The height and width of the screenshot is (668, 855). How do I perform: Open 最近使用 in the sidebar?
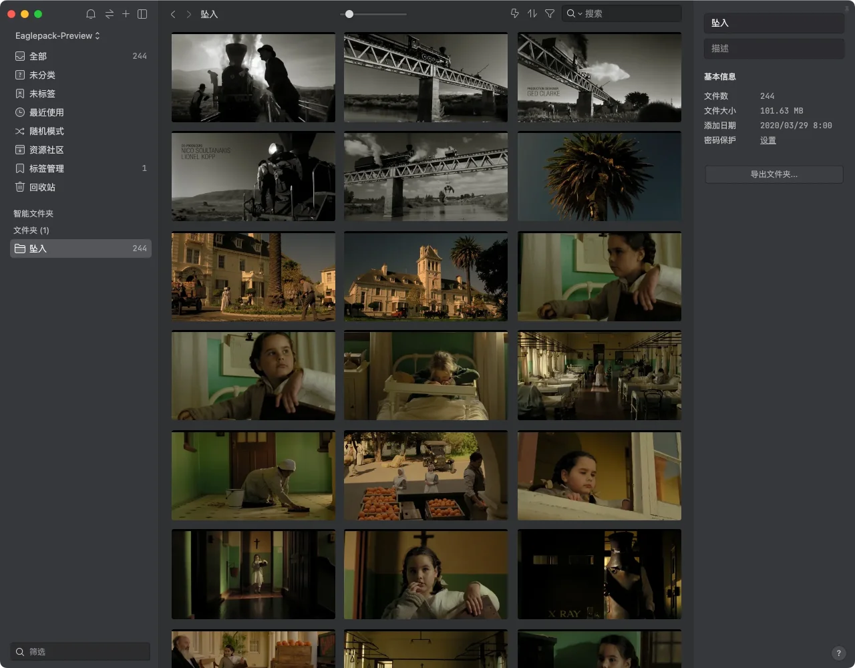tap(81, 112)
